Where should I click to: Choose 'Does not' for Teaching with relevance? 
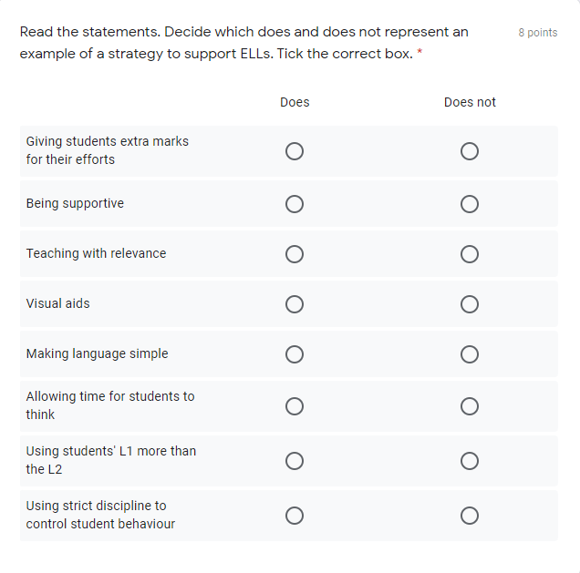(470, 254)
